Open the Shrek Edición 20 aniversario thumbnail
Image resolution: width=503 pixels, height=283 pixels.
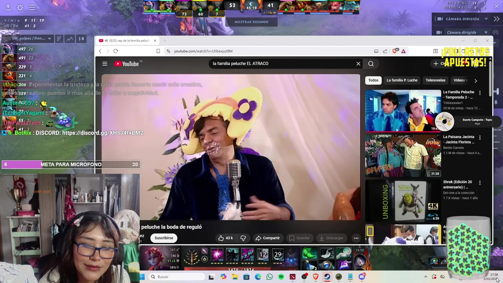pyautogui.click(x=403, y=201)
